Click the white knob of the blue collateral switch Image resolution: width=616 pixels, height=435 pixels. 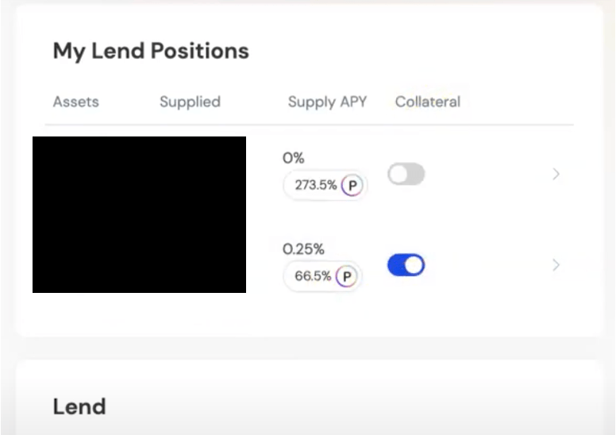414,265
